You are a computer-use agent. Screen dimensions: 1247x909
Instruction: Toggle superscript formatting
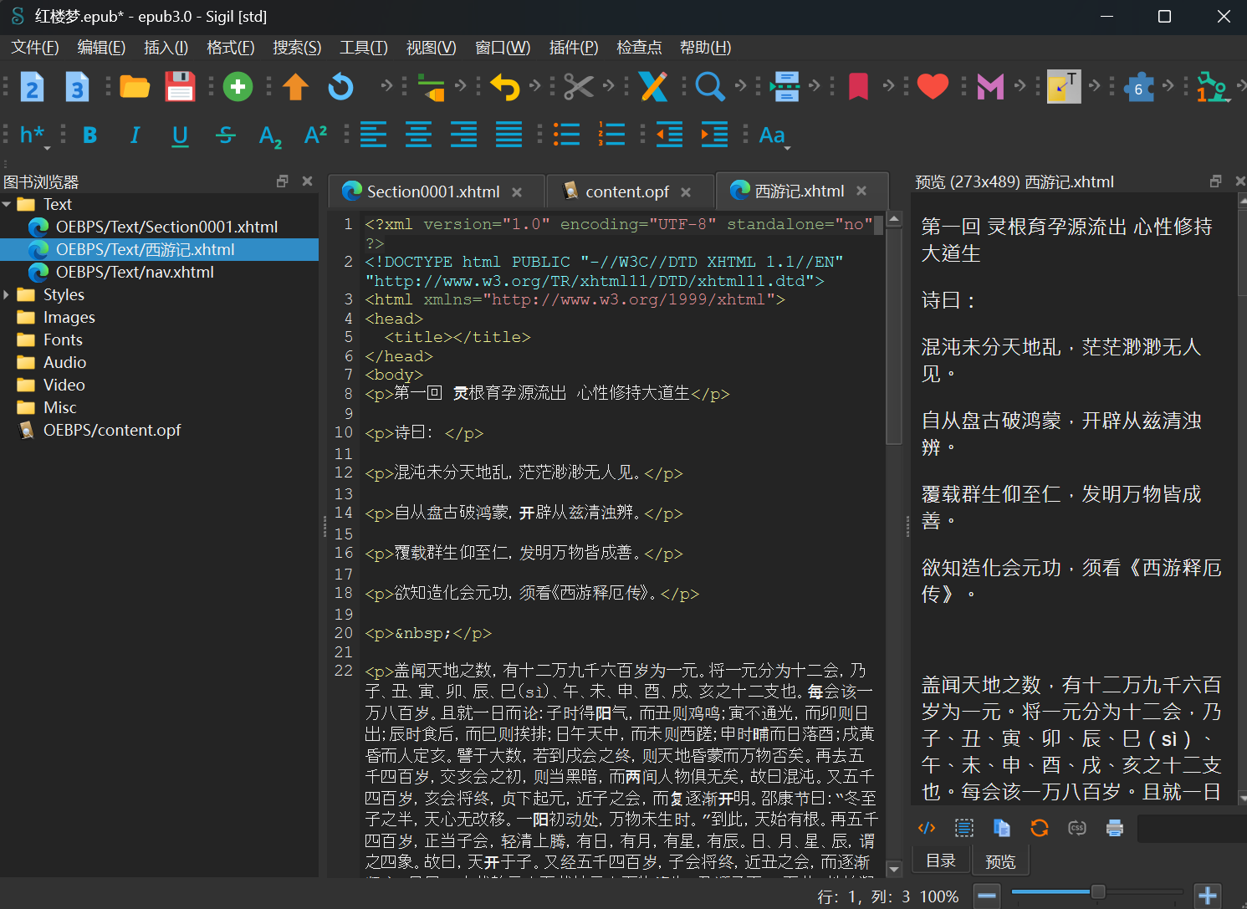(315, 134)
